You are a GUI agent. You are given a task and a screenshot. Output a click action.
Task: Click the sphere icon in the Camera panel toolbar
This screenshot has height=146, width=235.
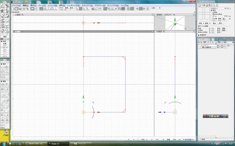click(207, 5)
